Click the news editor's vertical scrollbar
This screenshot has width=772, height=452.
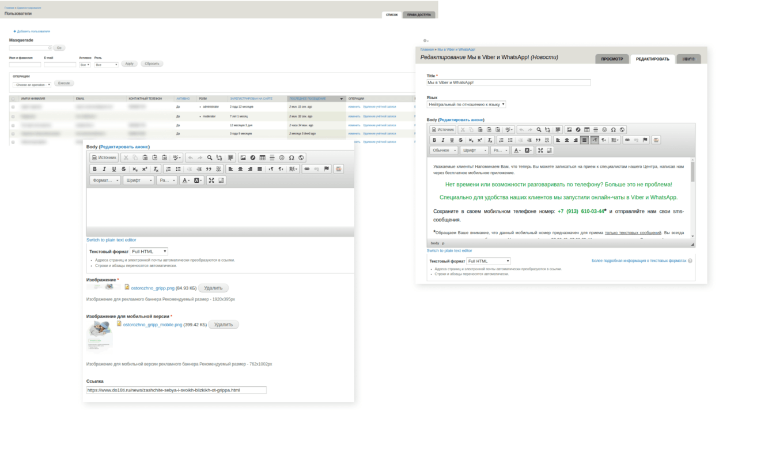pyautogui.click(x=692, y=198)
